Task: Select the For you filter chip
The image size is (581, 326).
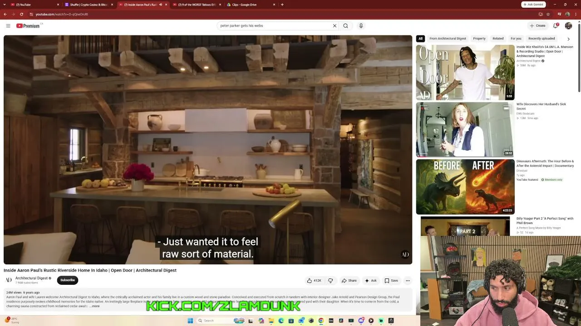Action: point(516,38)
